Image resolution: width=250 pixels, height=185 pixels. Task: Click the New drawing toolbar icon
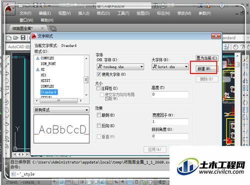coord(8,38)
